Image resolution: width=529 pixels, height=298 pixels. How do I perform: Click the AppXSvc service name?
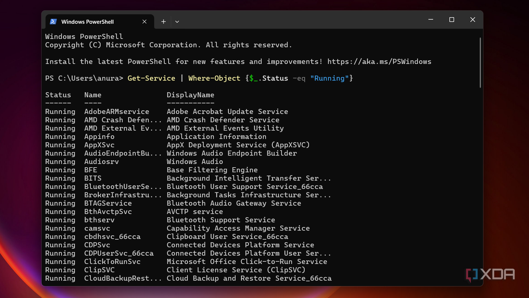[x=99, y=145]
